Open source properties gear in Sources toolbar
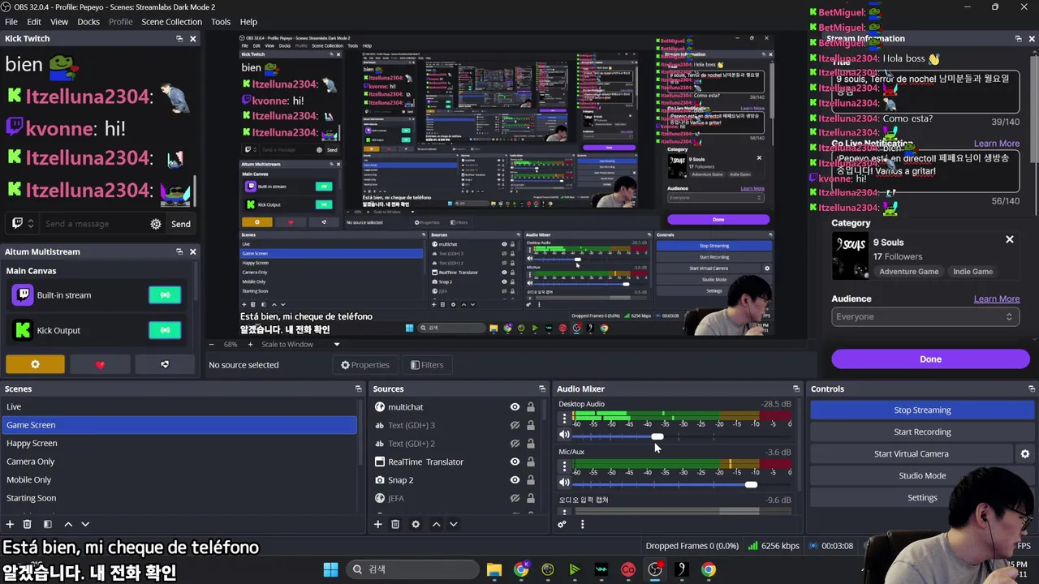This screenshot has height=584, width=1039. [x=416, y=525]
